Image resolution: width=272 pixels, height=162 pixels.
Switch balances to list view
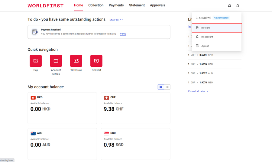[x=167, y=87]
